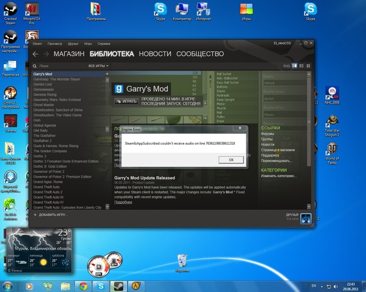The width and height of the screenshot is (366, 292).
Task: Switch to the СООБЩЕСТВО tab
Action: tap(200, 54)
